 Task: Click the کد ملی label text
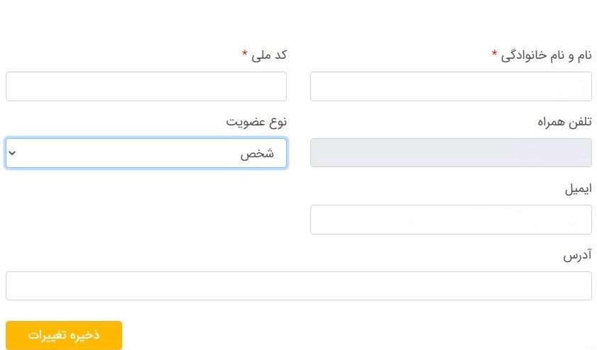pyautogui.click(x=269, y=55)
